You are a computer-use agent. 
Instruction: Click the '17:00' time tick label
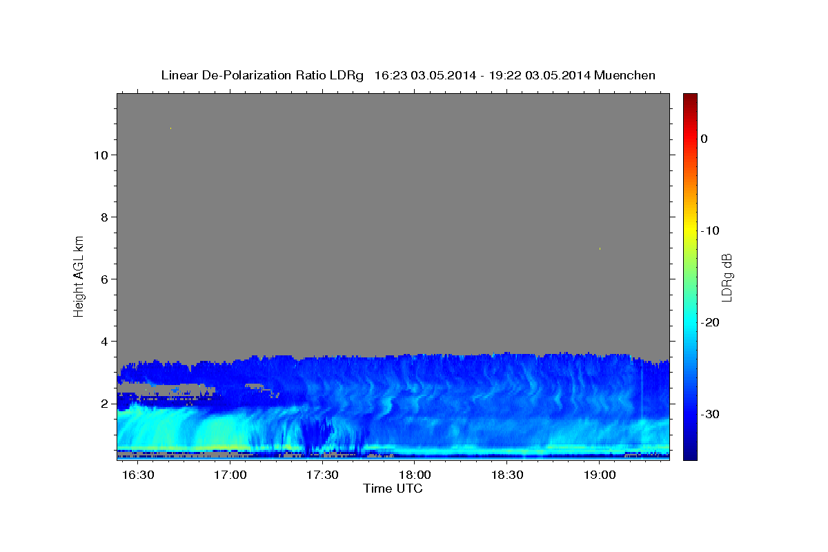pos(229,475)
